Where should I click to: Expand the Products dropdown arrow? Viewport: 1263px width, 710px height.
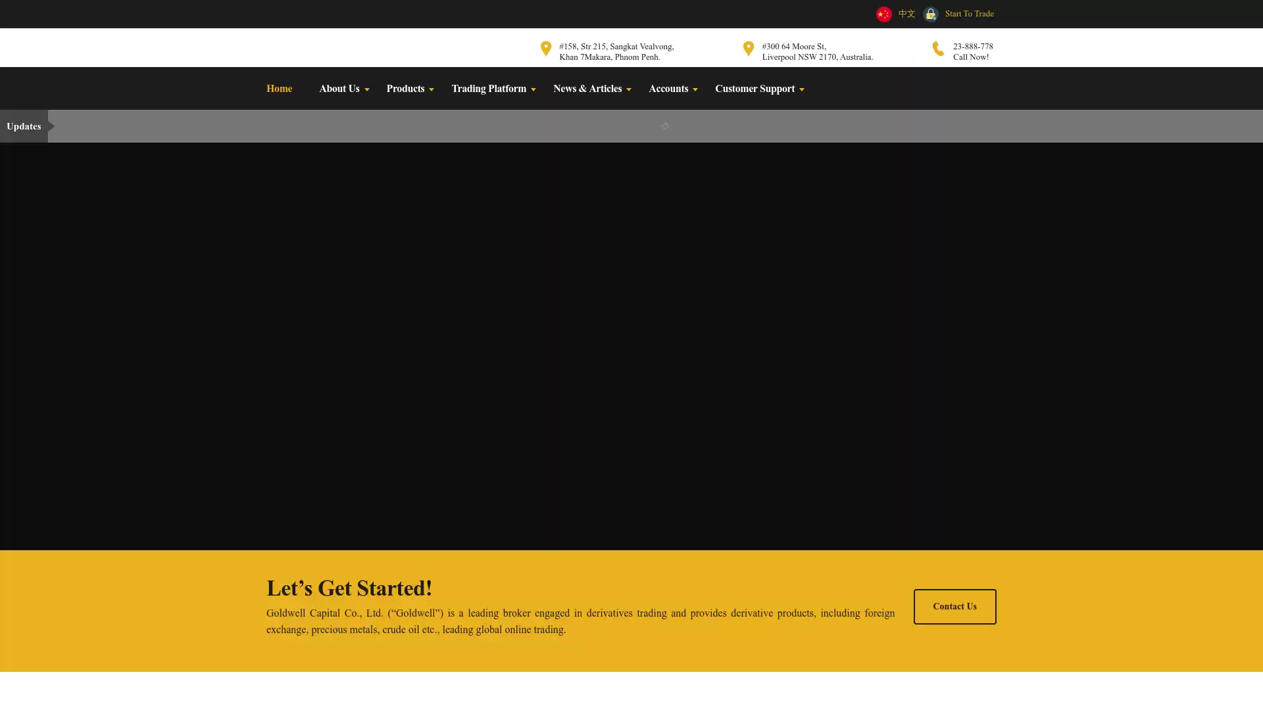click(x=432, y=89)
